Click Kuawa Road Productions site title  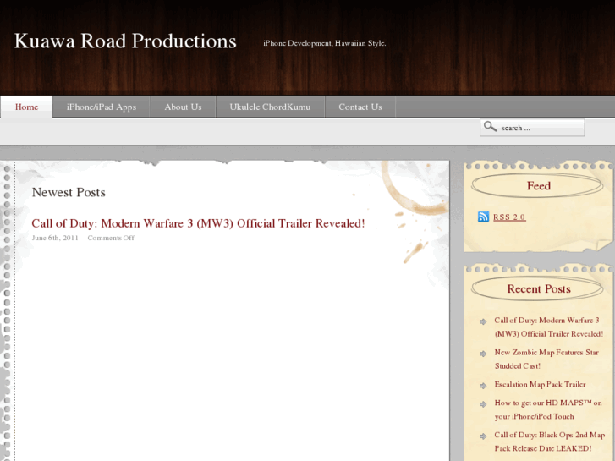[125, 41]
